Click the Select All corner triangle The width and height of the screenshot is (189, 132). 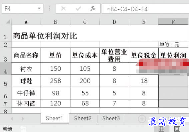tap(8, 22)
